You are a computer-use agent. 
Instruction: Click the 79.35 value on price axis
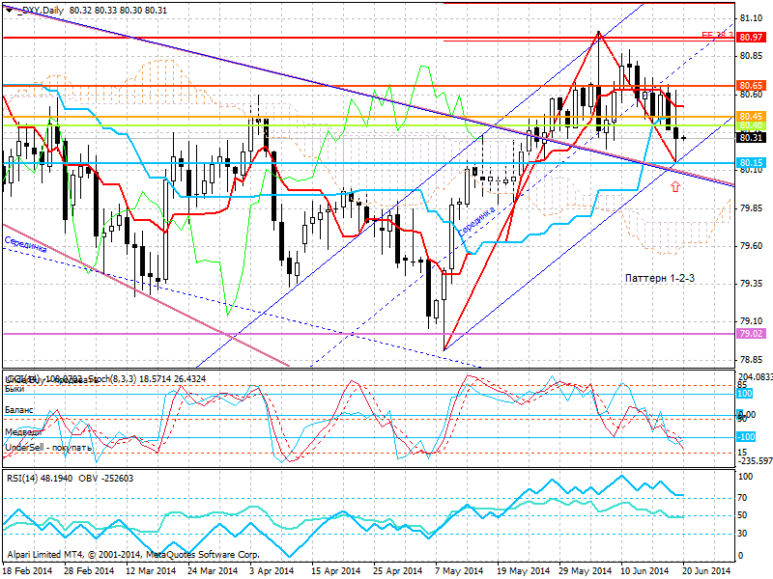click(752, 283)
